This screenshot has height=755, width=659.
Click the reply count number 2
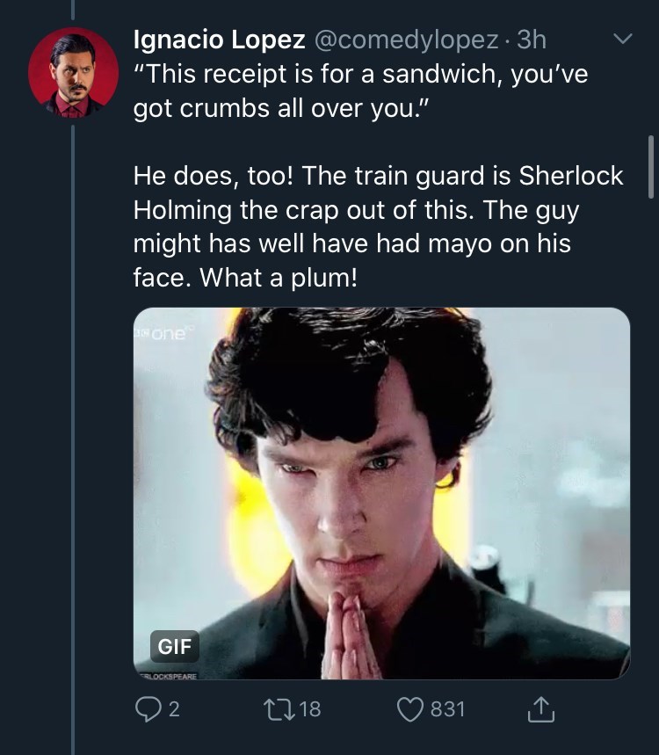[174, 708]
